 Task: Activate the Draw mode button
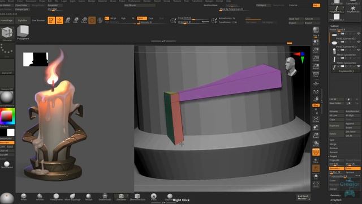click(x=59, y=20)
